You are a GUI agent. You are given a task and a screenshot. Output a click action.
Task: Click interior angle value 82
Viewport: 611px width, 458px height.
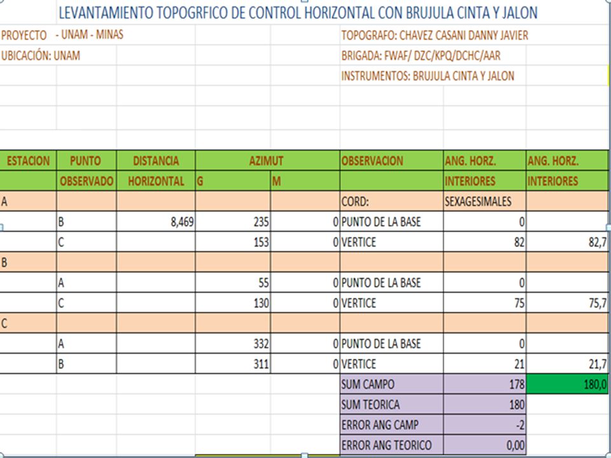point(484,242)
